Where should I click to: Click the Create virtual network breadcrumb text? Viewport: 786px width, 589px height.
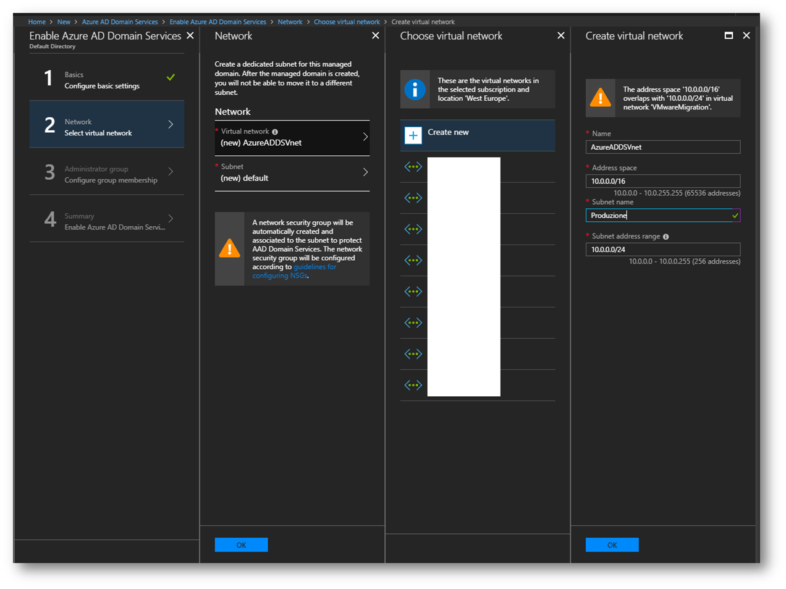click(423, 22)
